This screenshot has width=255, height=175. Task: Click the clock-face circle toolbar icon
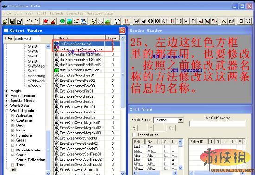151,21
